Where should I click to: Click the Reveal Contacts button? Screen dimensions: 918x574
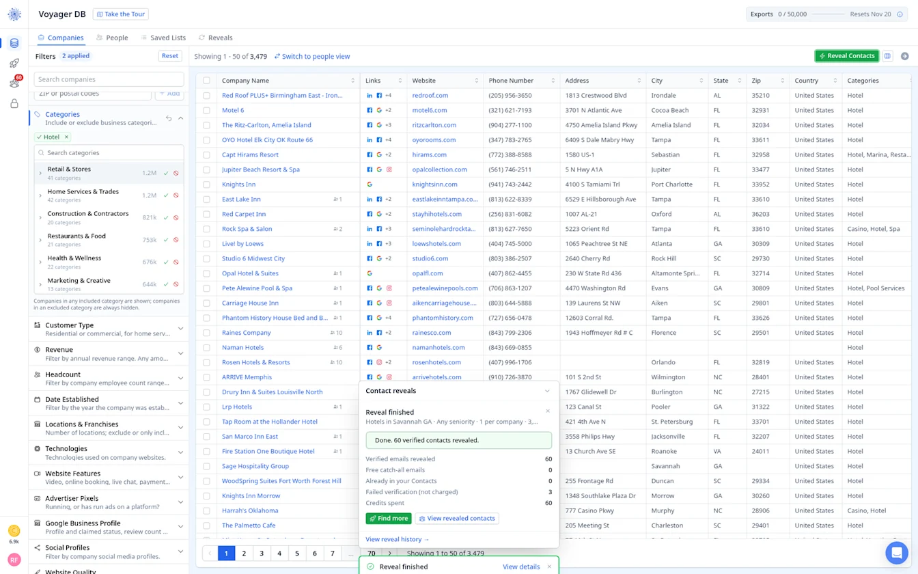[847, 56]
